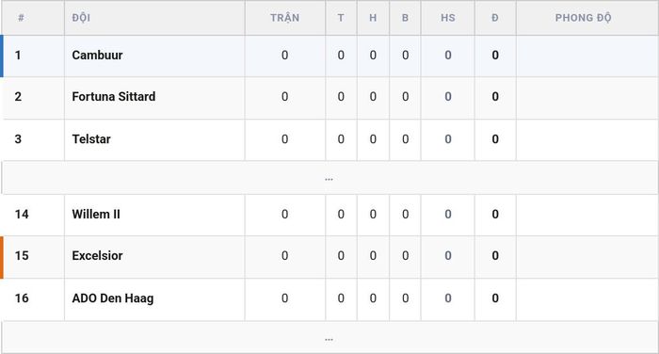The height and width of the screenshot is (354, 659).
Task: Click the # rank column header
Action: [21, 18]
